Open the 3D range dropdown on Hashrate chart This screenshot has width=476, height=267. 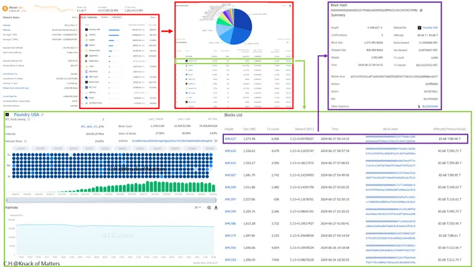pos(197,207)
